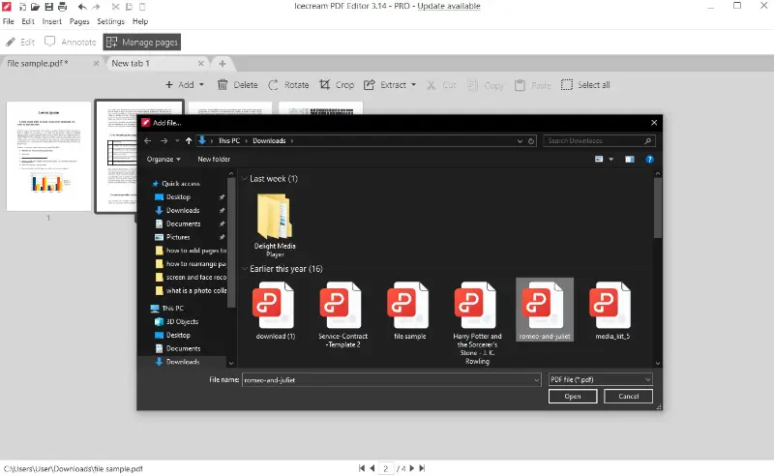Switch to the file sample.pdf tab
Image resolution: width=774 pixels, height=476 pixels.
click(x=38, y=63)
